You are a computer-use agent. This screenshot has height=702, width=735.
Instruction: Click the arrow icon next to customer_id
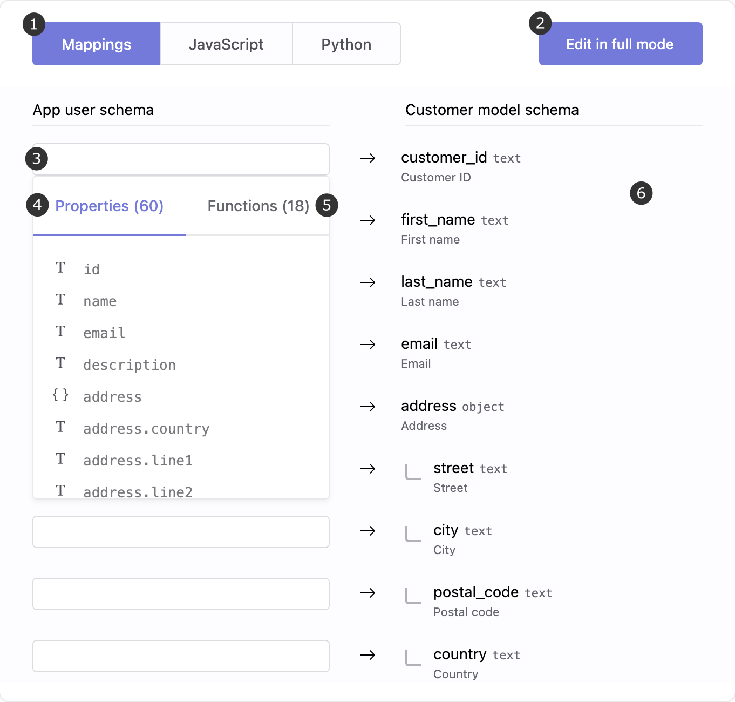[368, 158]
